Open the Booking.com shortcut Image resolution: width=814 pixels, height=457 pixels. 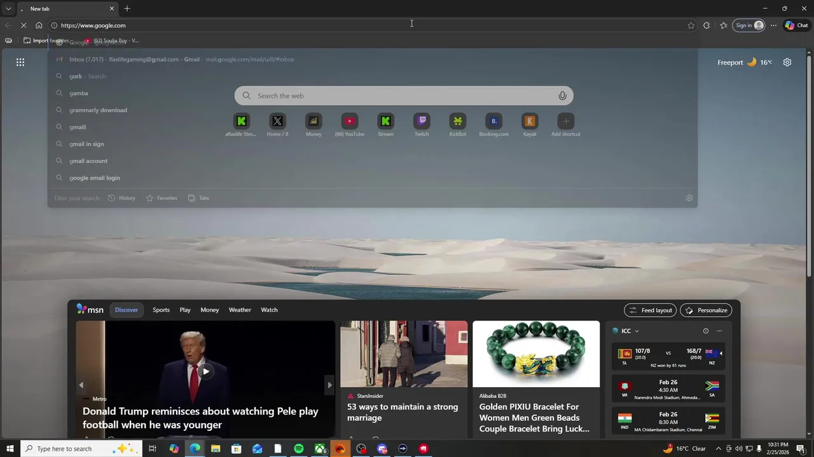pos(493,125)
